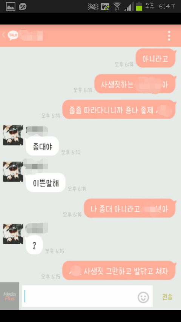
Task: Tap the TALK speech bubble logo
Action: pyautogui.click(x=13, y=35)
